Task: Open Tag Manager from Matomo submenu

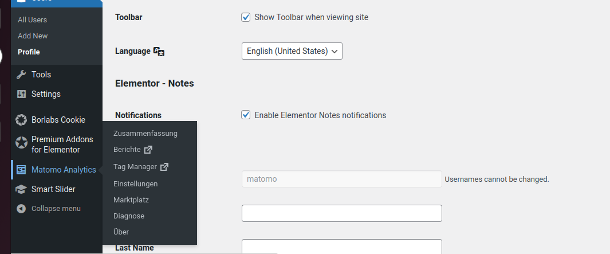Action: [135, 167]
